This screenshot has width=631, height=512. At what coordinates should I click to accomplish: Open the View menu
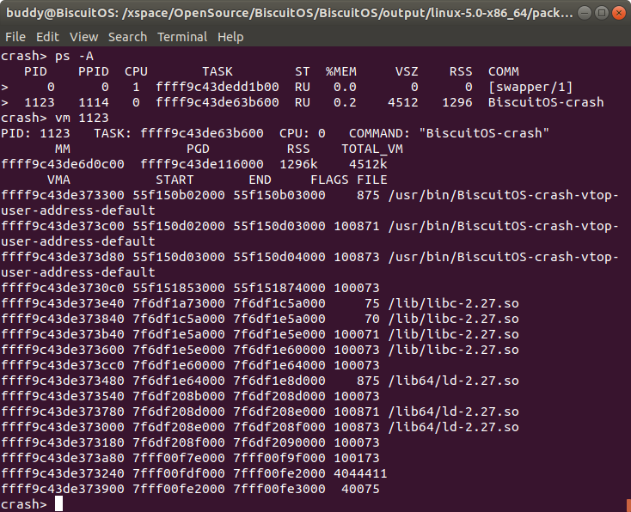83,37
